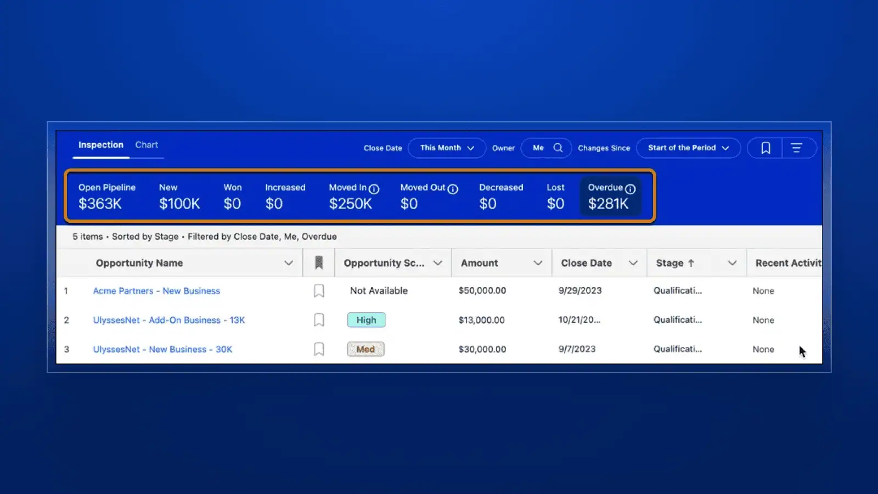Switch to the Inspection tab
Viewport: 878px width, 494px height.
(x=101, y=145)
